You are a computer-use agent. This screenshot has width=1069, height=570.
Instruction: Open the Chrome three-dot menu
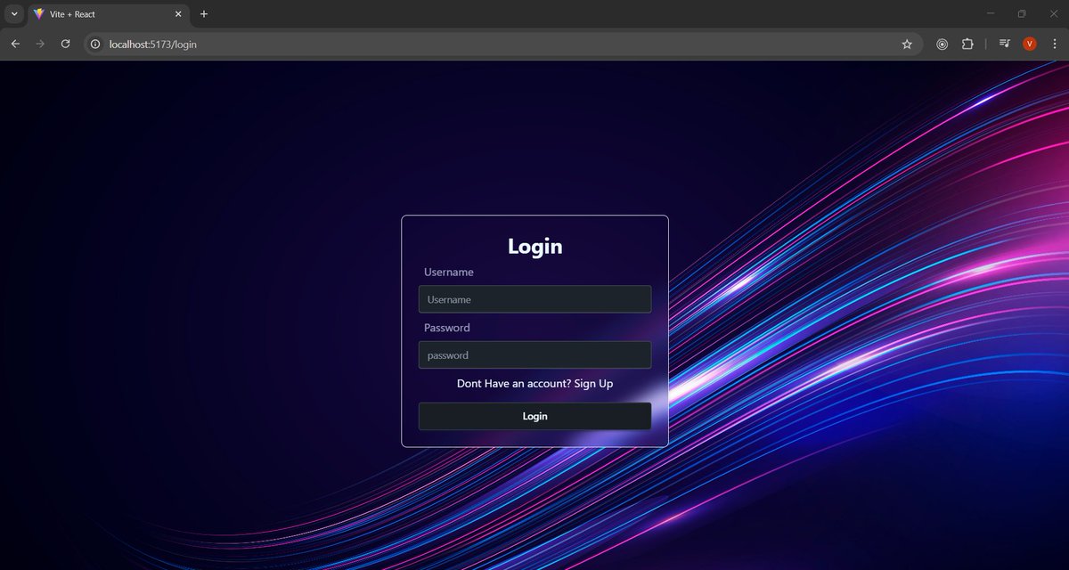1054,44
